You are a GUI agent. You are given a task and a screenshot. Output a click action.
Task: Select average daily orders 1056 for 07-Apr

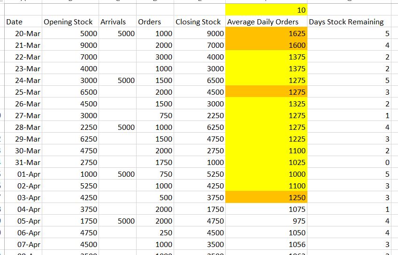[266, 244]
